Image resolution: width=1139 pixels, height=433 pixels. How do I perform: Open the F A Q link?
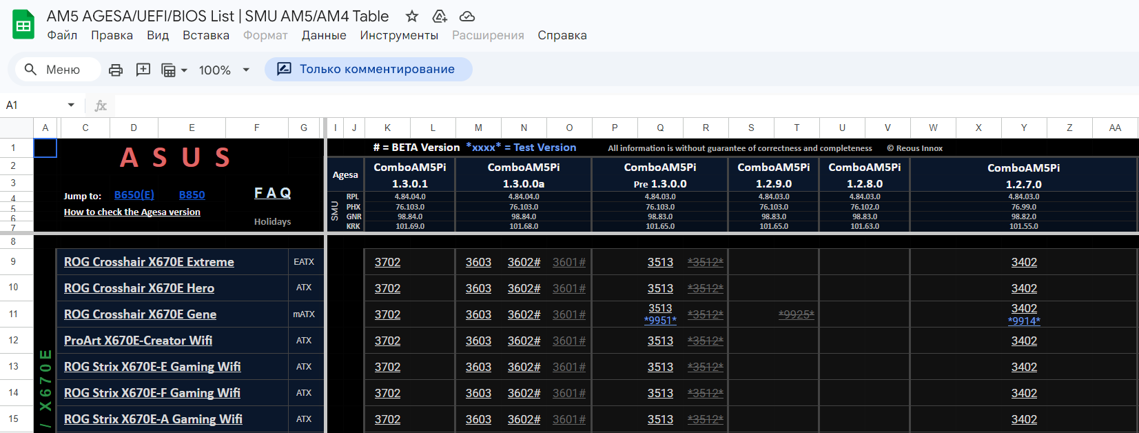click(x=273, y=193)
